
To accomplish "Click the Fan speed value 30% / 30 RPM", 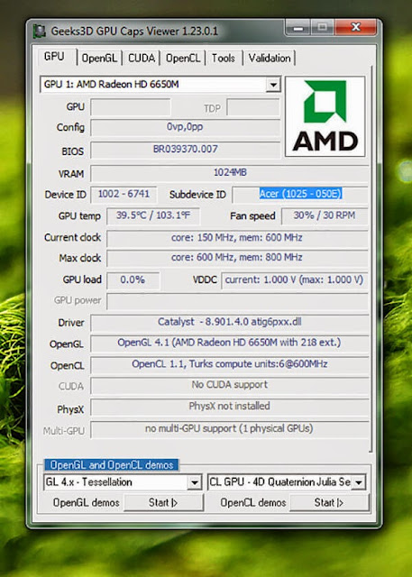I will click(x=325, y=215).
